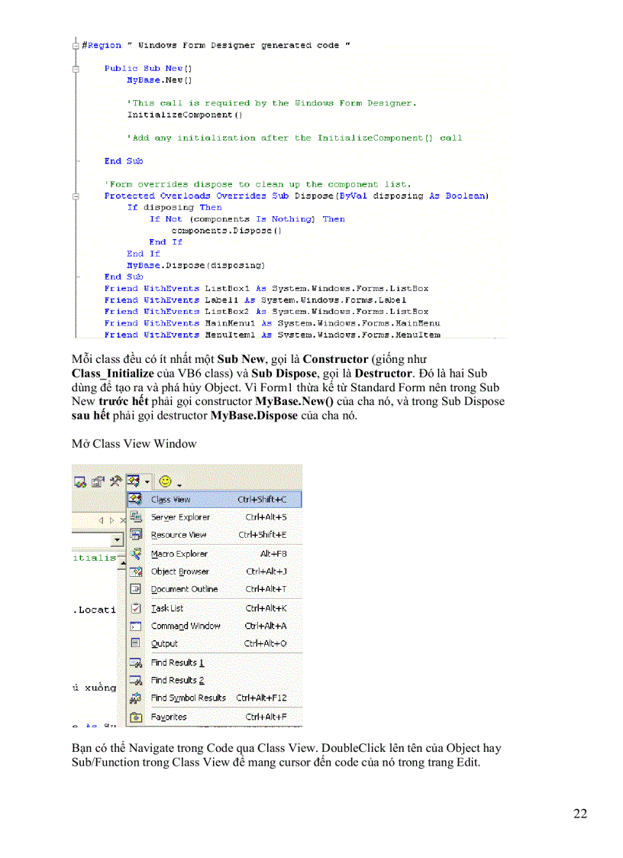Choose Command Window from the menu
Viewport: 623px width, 858px height.
click(186, 626)
